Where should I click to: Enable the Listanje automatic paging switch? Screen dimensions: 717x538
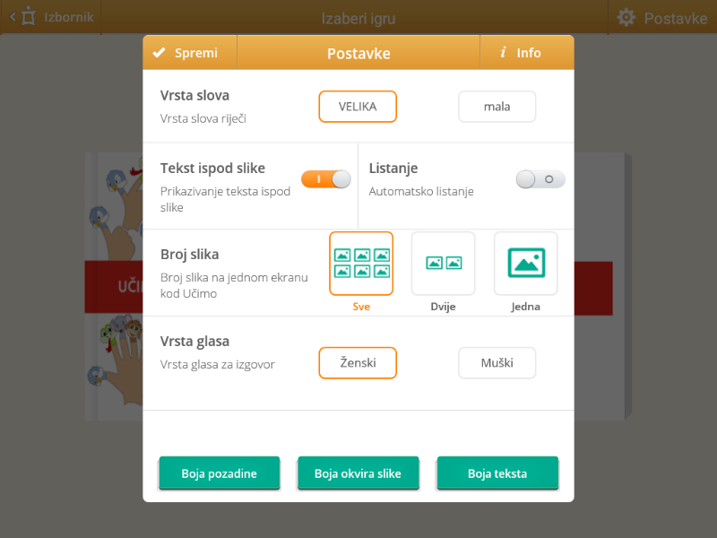540,179
